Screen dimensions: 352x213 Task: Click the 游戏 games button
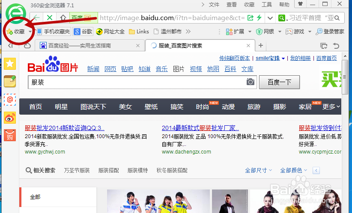click(295, 32)
